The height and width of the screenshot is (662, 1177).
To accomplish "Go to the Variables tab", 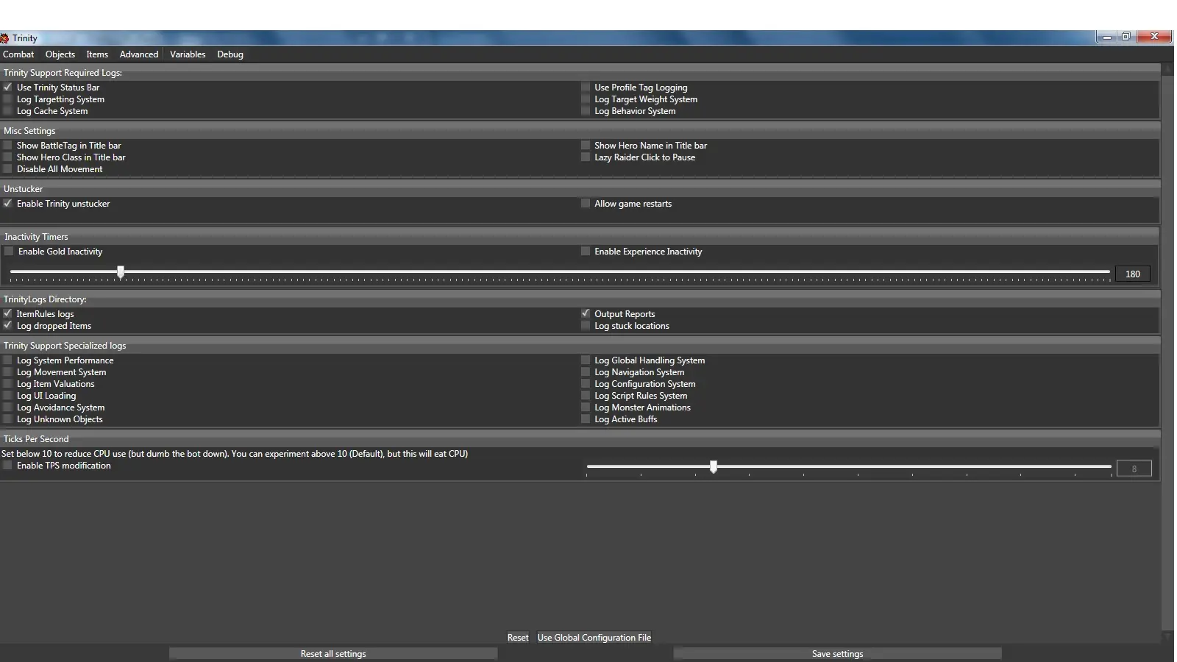I will pos(188,54).
